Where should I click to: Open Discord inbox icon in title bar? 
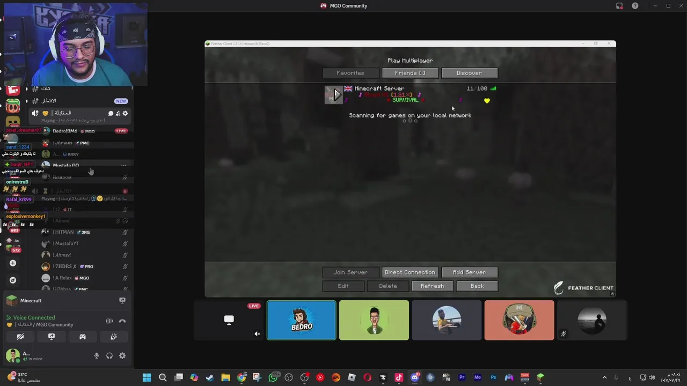click(619, 6)
